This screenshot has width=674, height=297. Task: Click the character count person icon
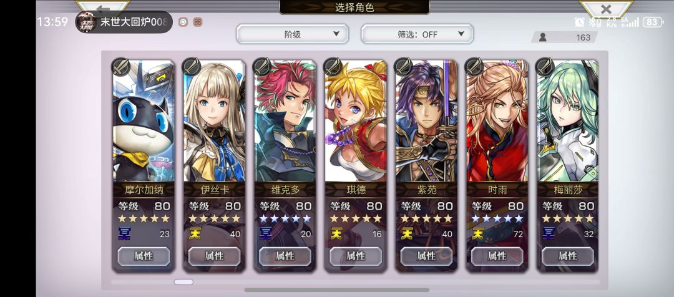(543, 37)
